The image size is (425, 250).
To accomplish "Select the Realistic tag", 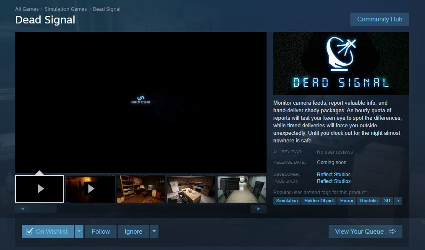I will [x=368, y=201].
